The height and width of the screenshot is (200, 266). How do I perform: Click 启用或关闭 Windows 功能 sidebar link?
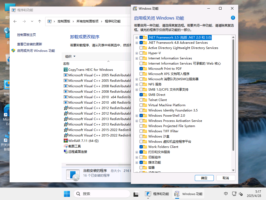coord(36,51)
